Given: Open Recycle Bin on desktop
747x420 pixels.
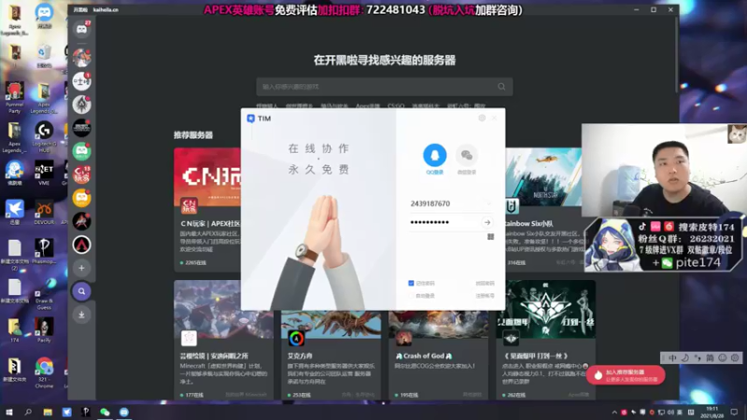Looking at the screenshot, I should (x=44, y=56).
